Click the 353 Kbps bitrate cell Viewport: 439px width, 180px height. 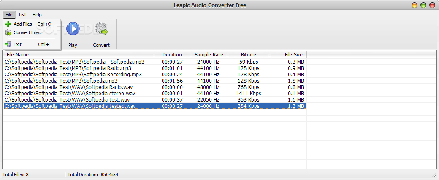tap(249, 100)
